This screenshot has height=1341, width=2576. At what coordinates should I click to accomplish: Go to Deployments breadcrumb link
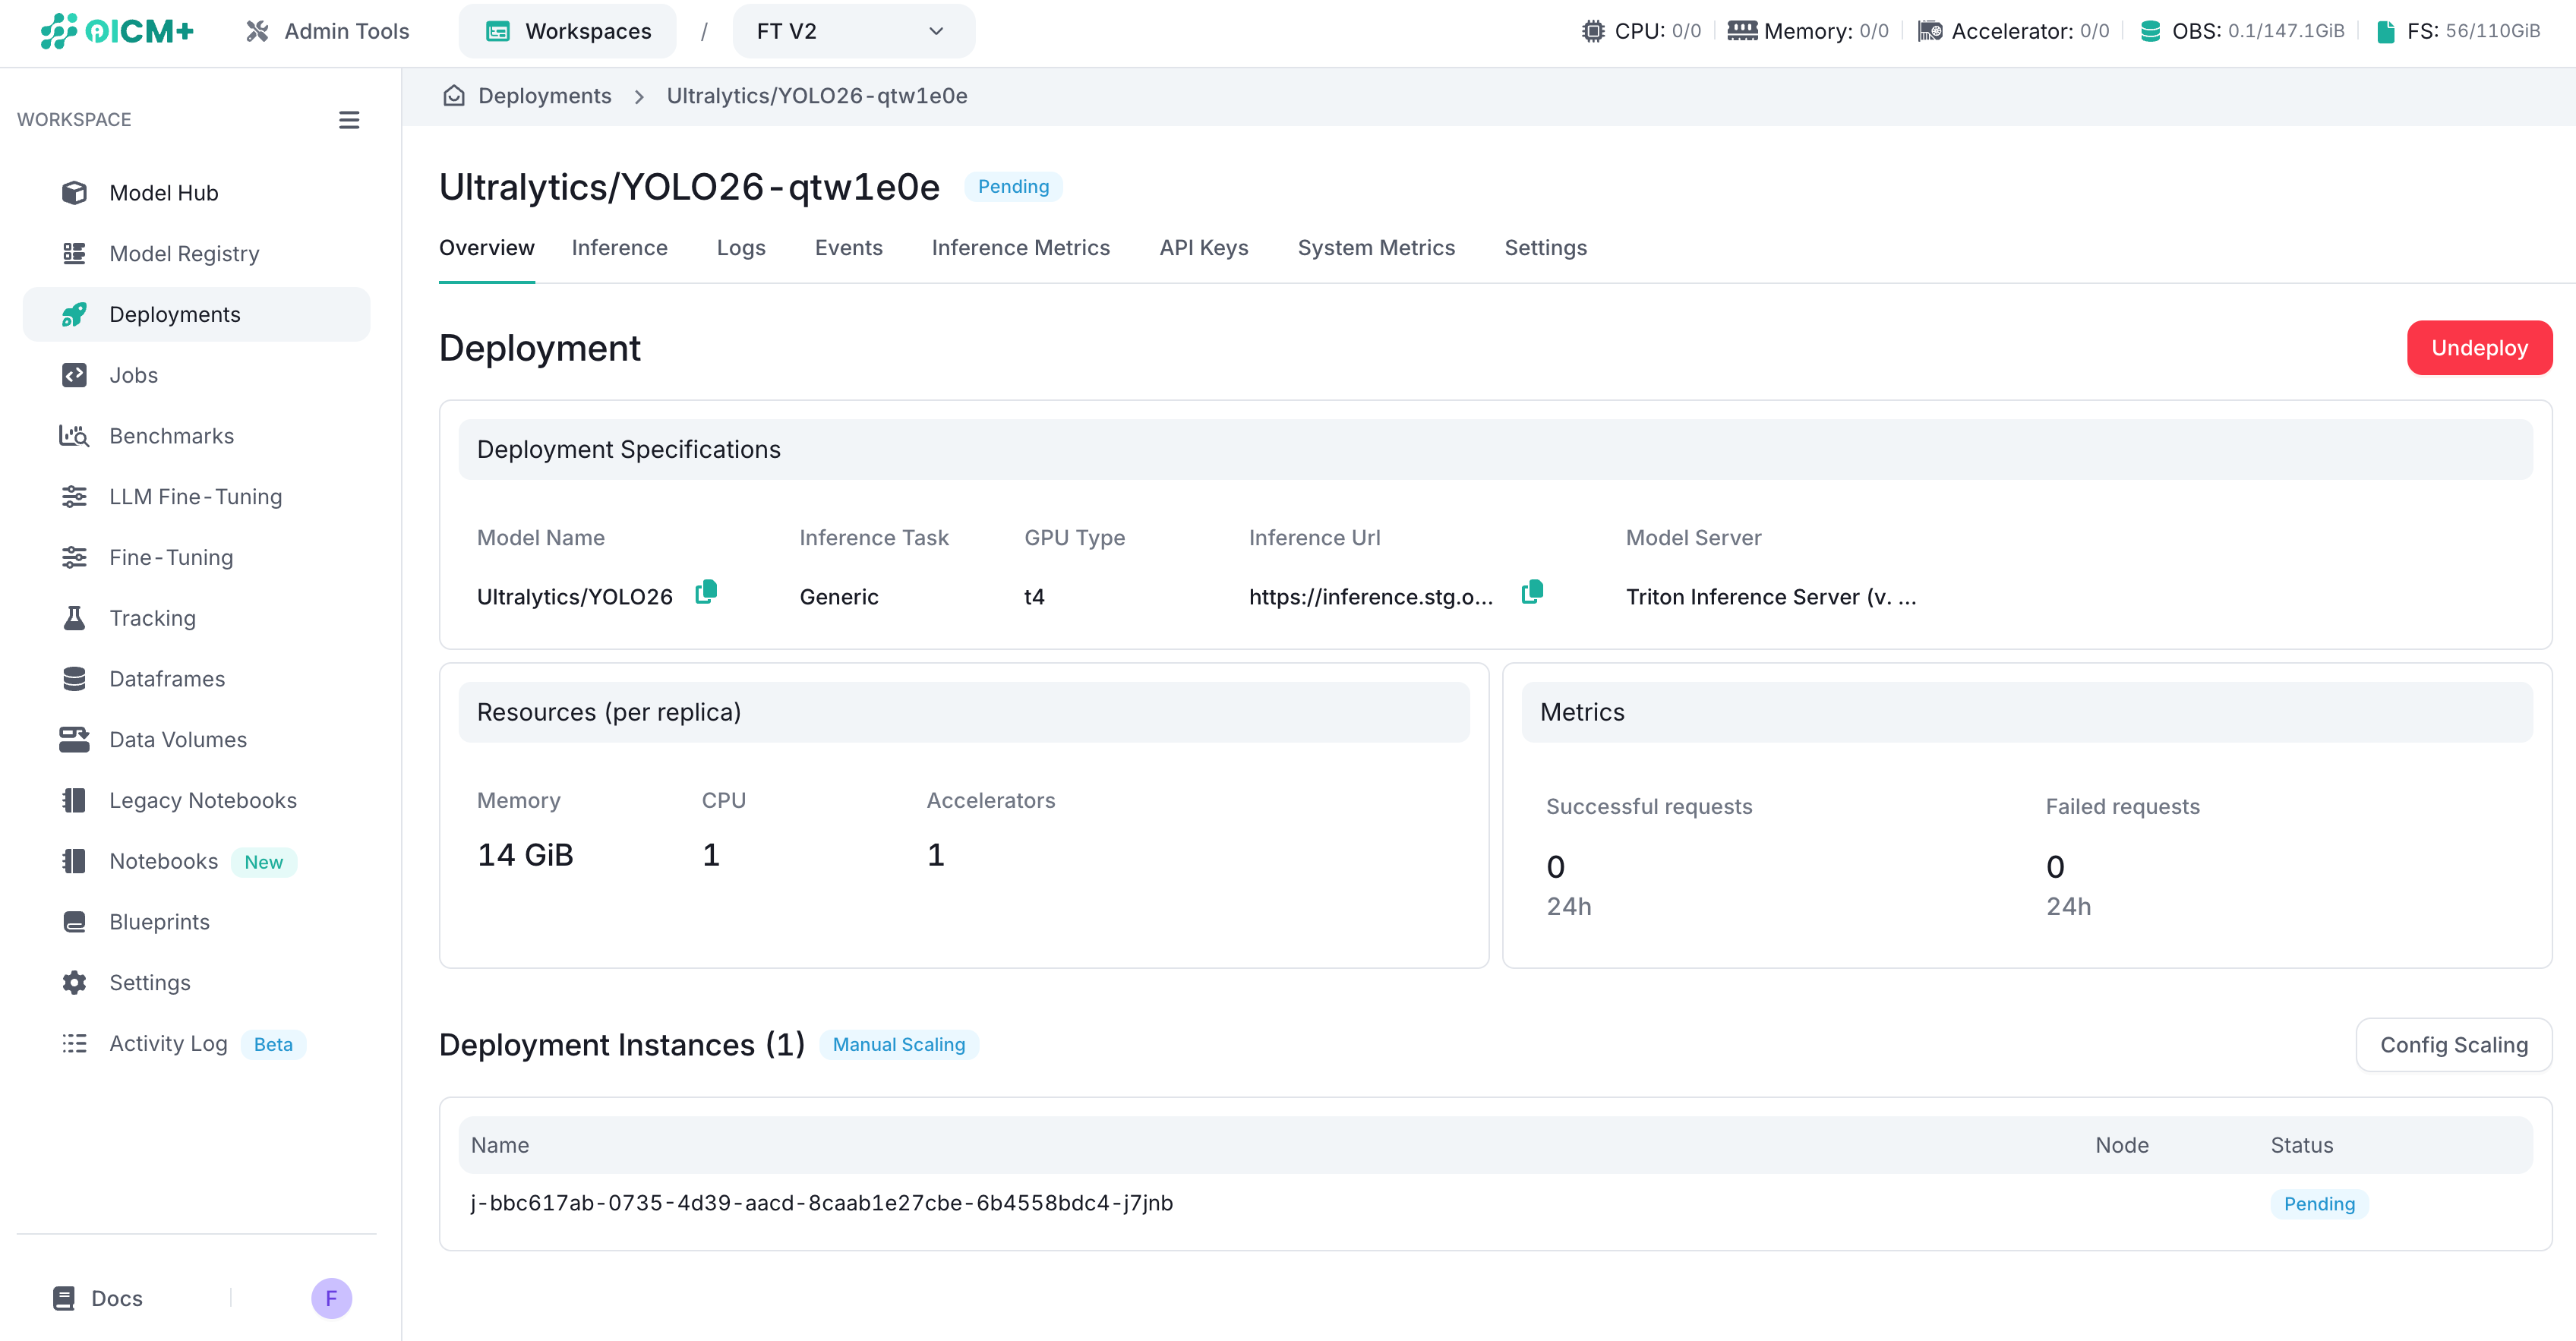(545, 96)
